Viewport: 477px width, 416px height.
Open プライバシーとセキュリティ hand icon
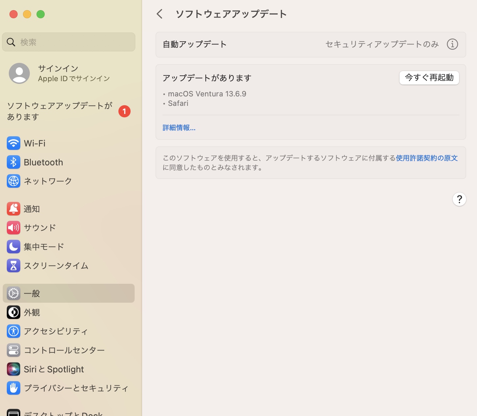coord(14,388)
